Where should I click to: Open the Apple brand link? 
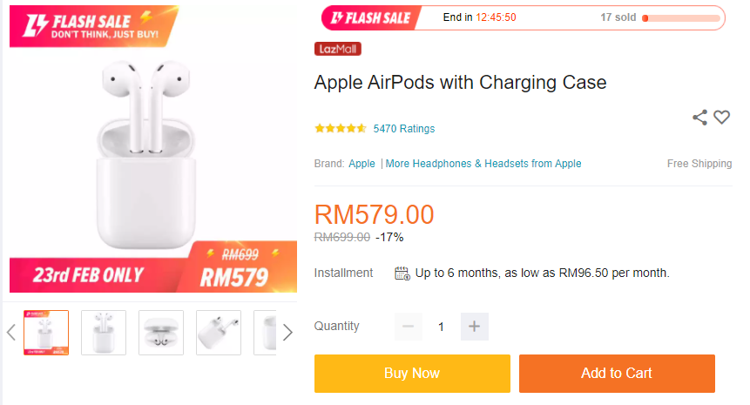[362, 164]
